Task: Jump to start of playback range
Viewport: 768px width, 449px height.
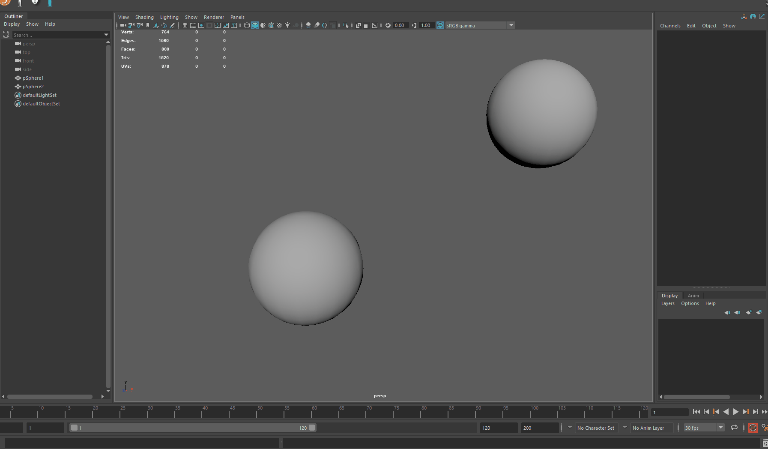Action: pos(696,412)
